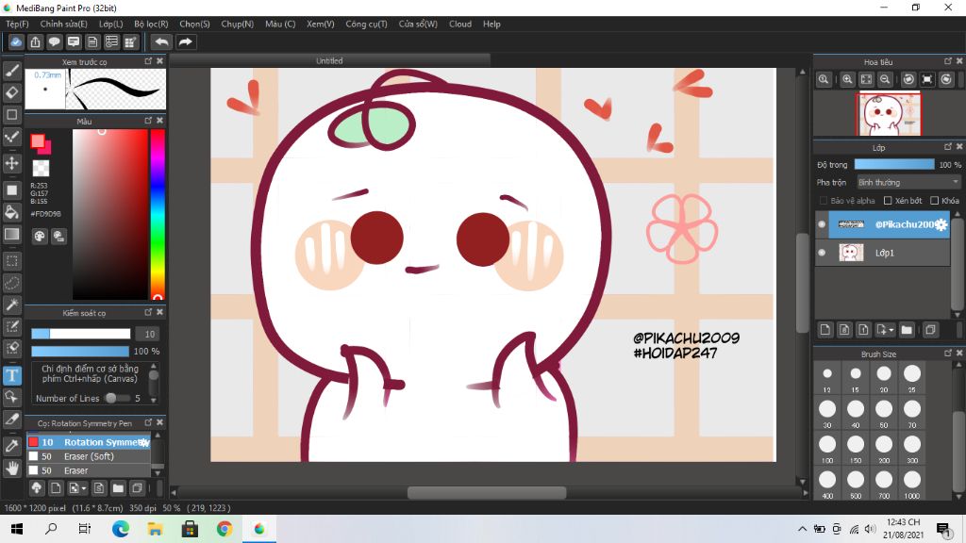966x543 pixels.
Task: Open Chỉnh sửa(E) edit menu
Action: click(63, 24)
